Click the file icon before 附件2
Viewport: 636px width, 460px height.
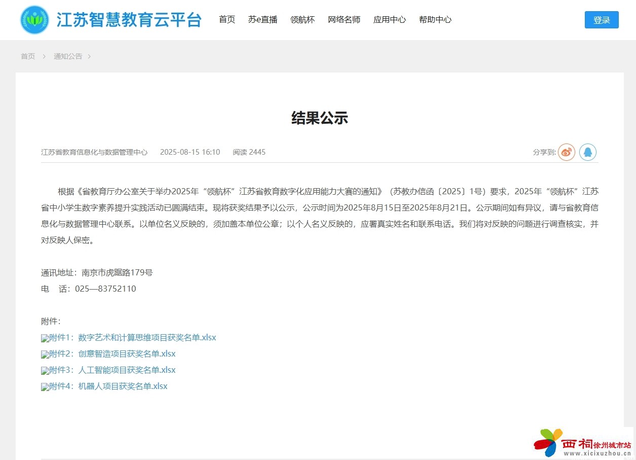(44, 354)
